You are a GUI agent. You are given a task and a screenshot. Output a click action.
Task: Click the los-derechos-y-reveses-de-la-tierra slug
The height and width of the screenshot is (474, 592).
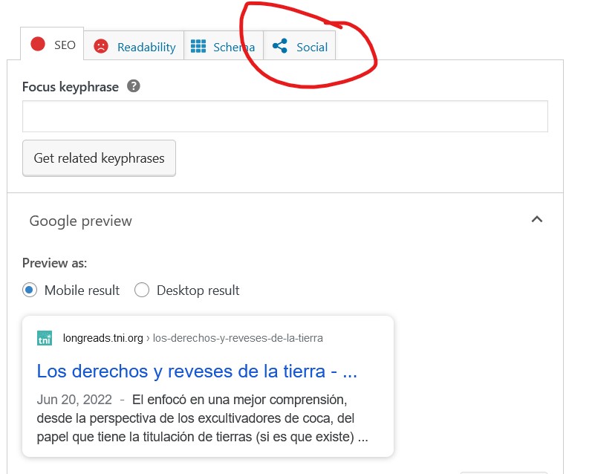238,338
